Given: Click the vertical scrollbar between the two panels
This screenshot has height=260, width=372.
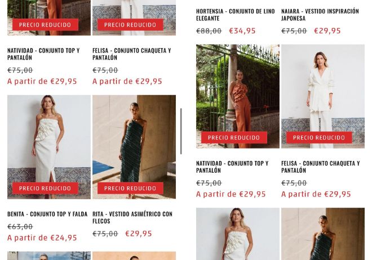Looking at the screenshot, I should tap(181, 131).
